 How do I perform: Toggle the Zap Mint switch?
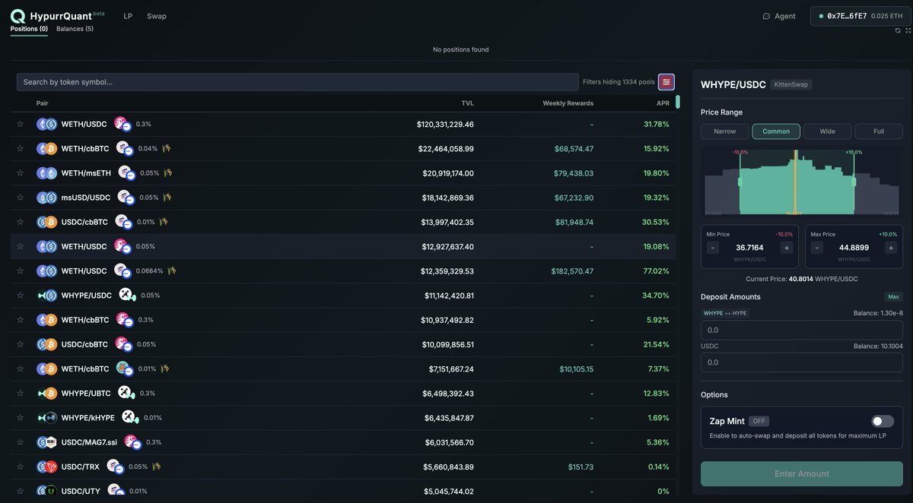pos(883,421)
